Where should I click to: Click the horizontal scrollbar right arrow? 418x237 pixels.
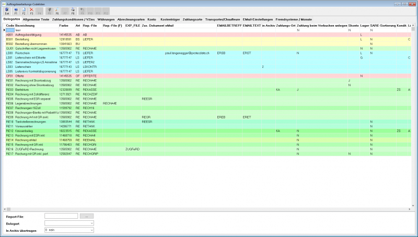click(x=410, y=209)
